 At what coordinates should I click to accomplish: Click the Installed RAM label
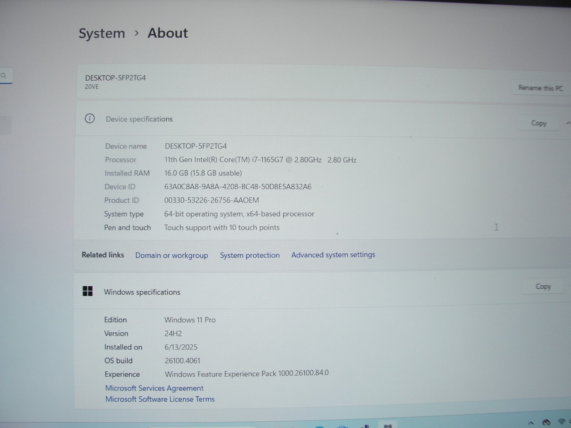tap(127, 173)
